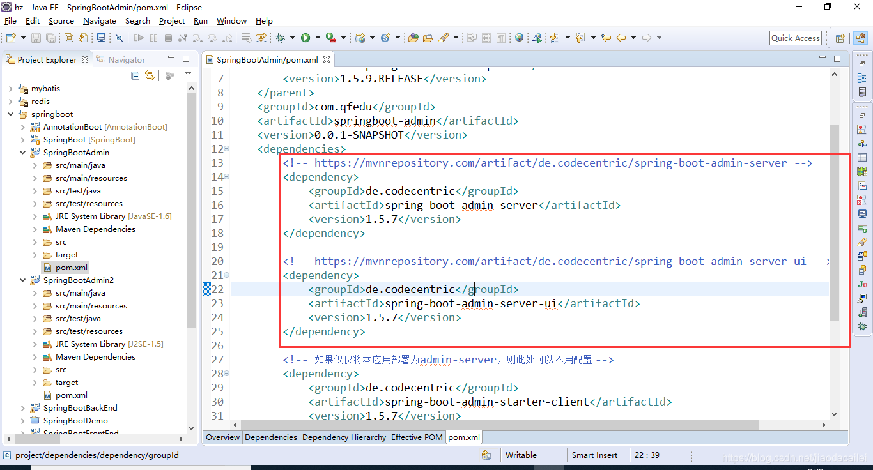The width and height of the screenshot is (873, 470).
Task: Click the New wizard toolbar icon
Action: tap(11, 38)
